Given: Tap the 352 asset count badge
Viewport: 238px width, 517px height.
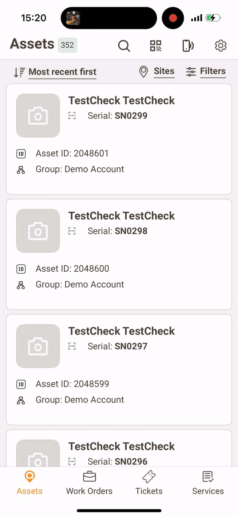Looking at the screenshot, I should (x=67, y=45).
